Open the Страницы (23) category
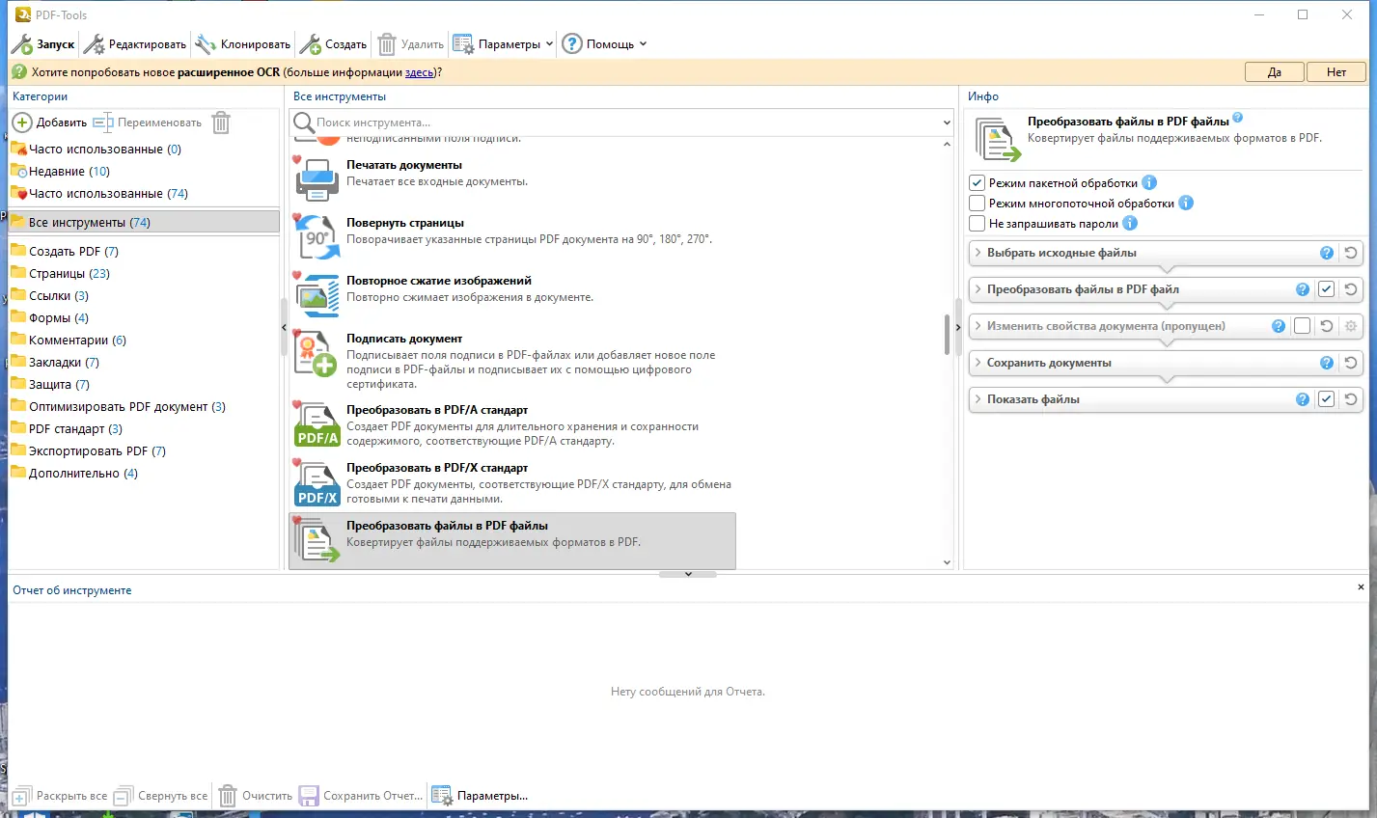 pos(69,274)
